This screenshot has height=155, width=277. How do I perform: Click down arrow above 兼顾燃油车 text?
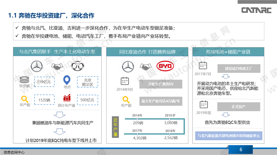click(x=60, y=115)
